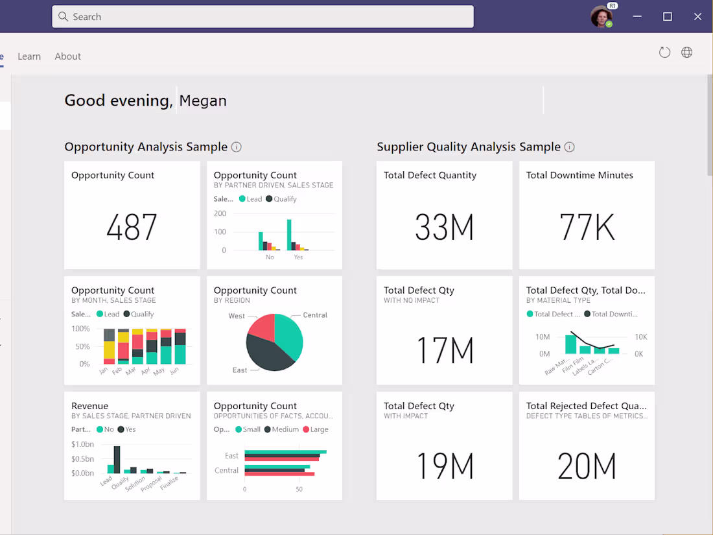Open the web view globe icon
This screenshot has width=713, height=535.
pyautogui.click(x=686, y=52)
